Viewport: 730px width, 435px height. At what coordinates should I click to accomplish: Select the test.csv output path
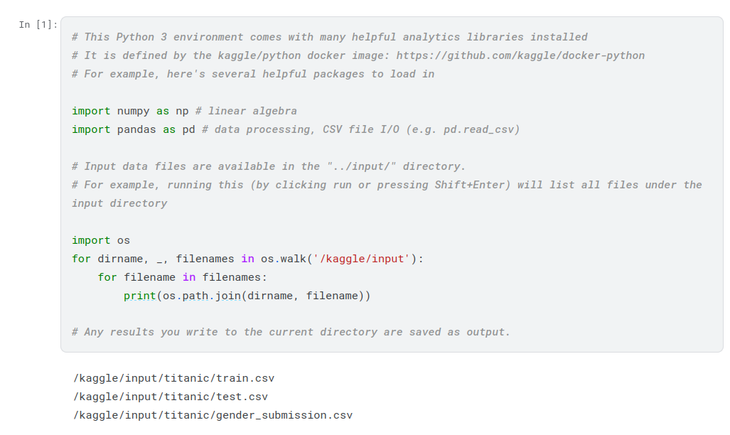(171, 397)
